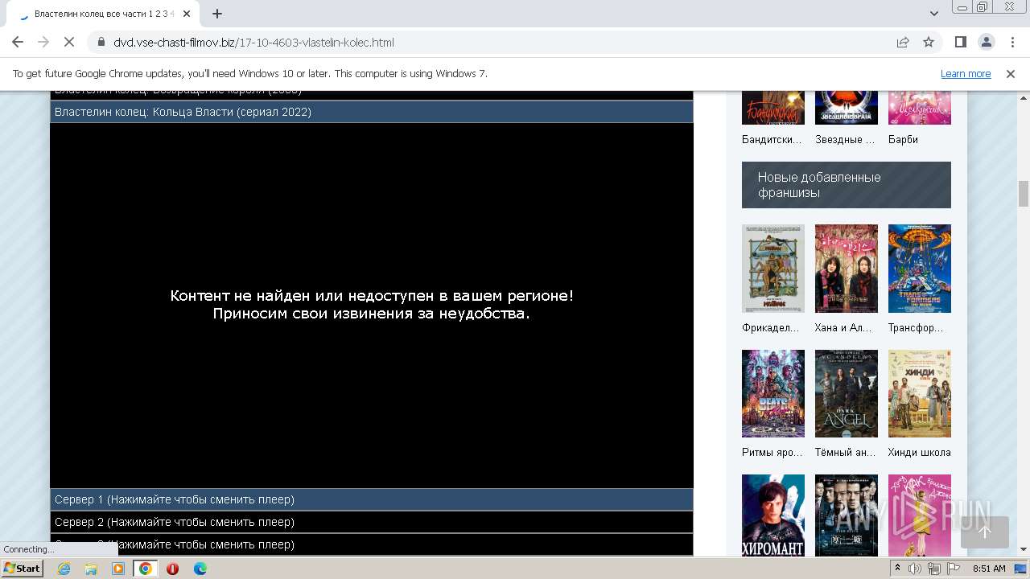Open Хана и Алиса poster
This screenshot has width=1030, height=579.
[846, 269]
